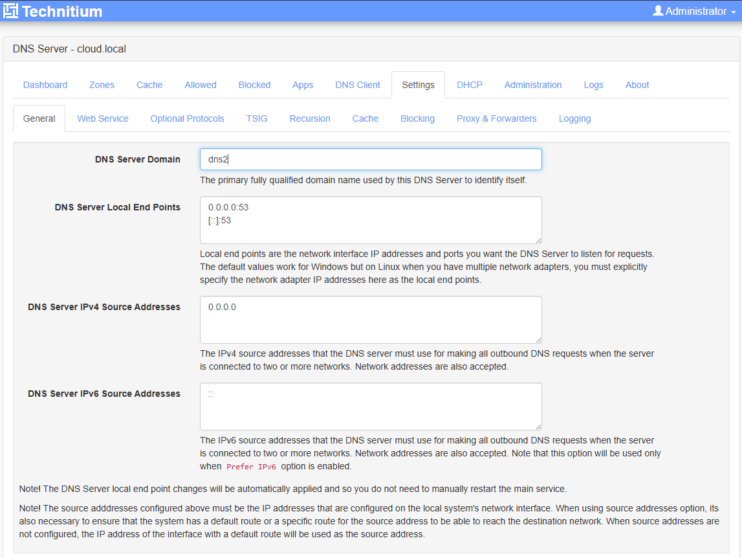Open the Recursion settings tab
The image size is (742, 558).
click(x=310, y=118)
